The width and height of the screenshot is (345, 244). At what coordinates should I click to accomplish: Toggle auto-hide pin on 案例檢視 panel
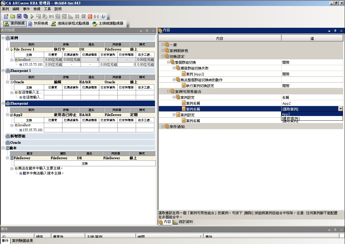[x=147, y=30]
